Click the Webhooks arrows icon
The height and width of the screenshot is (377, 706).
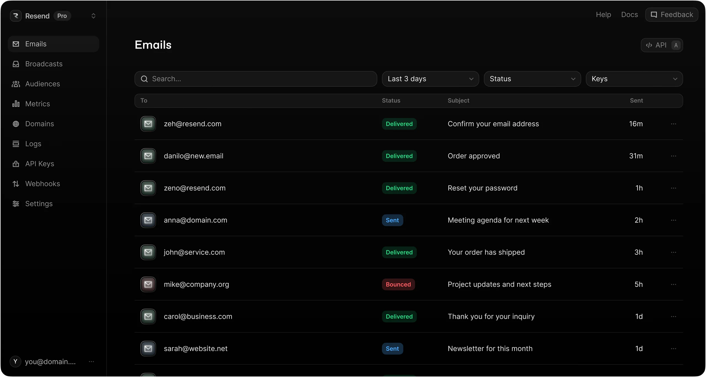(x=16, y=184)
